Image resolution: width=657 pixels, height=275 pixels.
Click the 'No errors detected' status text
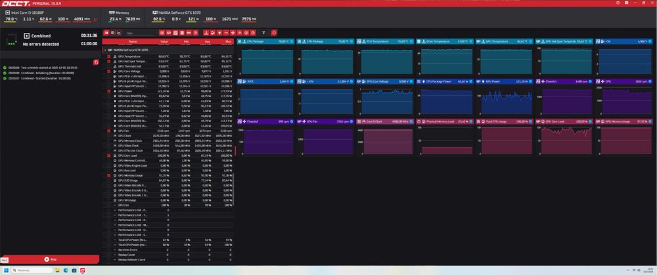[x=41, y=44]
